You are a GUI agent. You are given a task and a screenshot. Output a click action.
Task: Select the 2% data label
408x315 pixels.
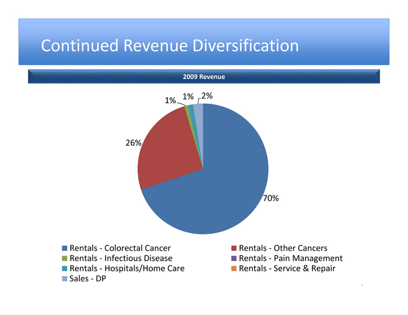click(x=207, y=96)
